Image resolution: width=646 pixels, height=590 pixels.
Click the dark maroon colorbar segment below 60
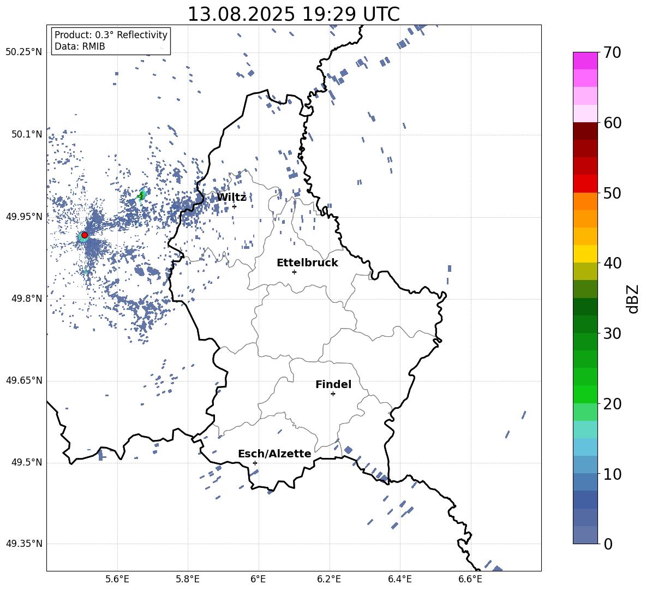coord(585,131)
